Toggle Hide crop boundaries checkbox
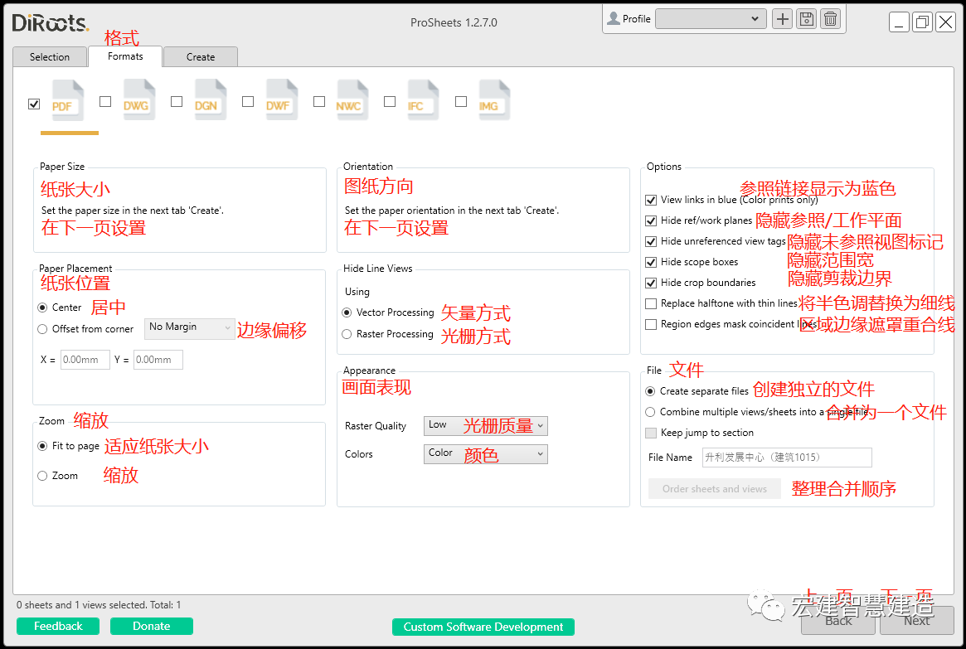The width and height of the screenshot is (966, 649). (651, 283)
